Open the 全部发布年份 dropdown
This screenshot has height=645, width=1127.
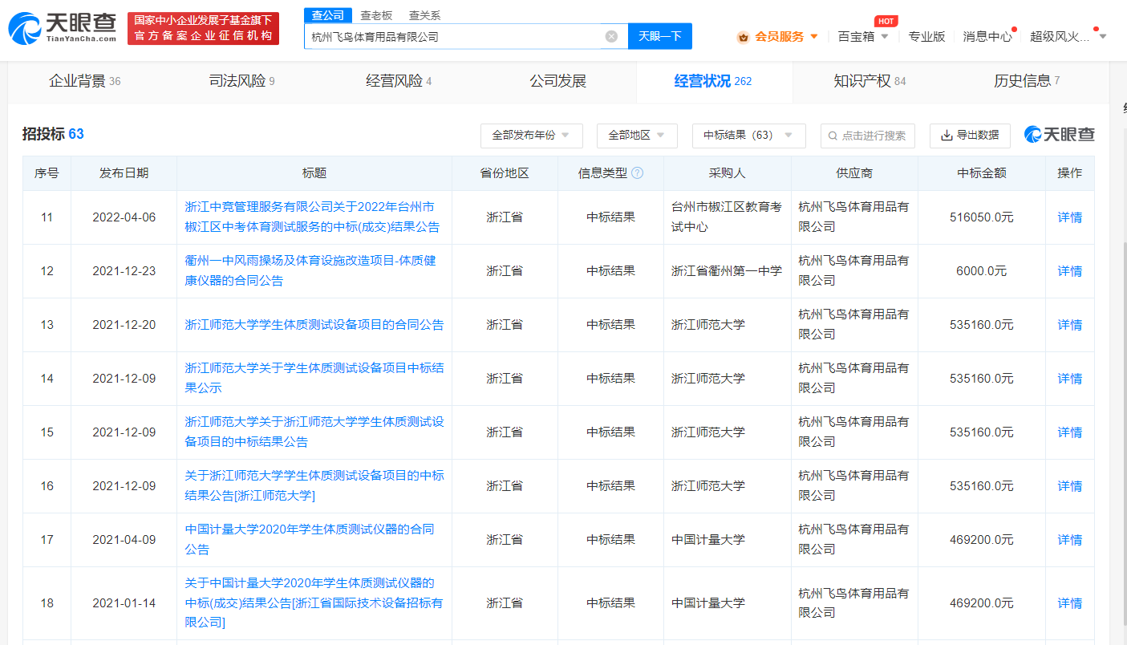(531, 136)
